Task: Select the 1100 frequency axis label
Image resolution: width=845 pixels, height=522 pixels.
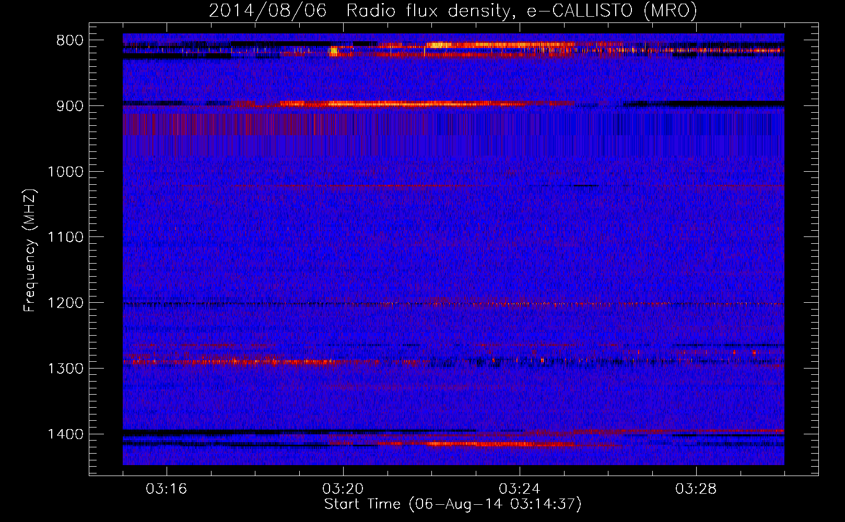Action: (65, 238)
